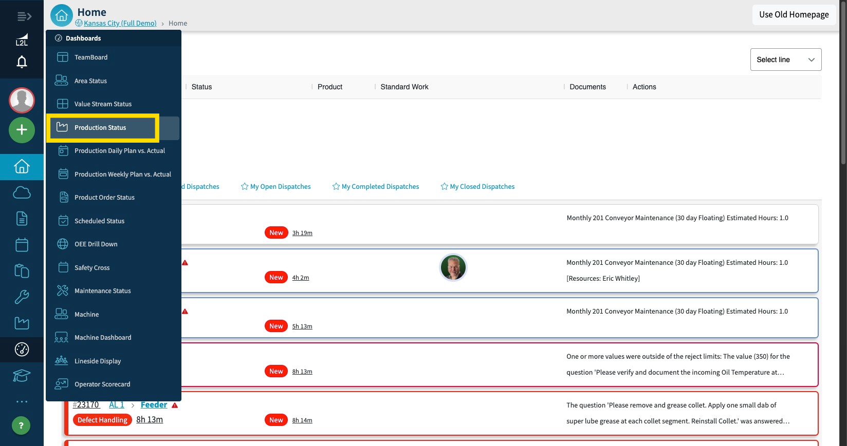The image size is (847, 446).
Task: Open Product Order Status dashboard
Action: click(114, 197)
